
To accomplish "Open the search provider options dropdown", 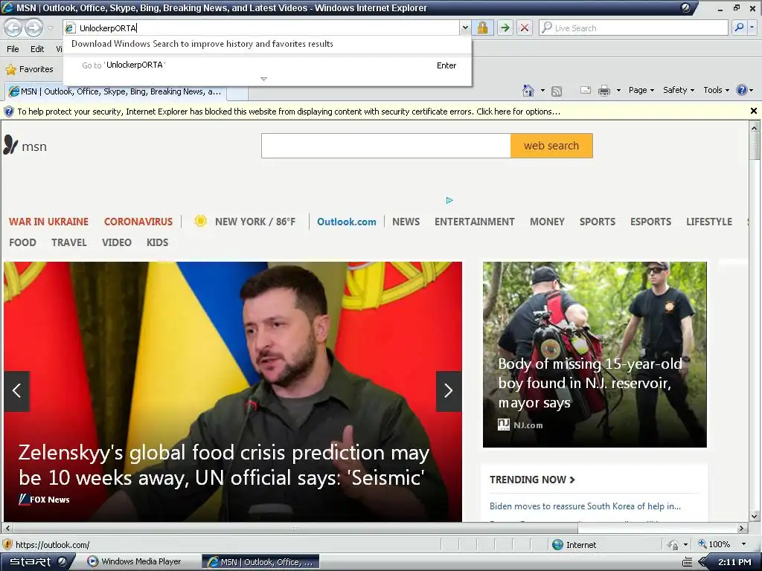I will click(752, 28).
